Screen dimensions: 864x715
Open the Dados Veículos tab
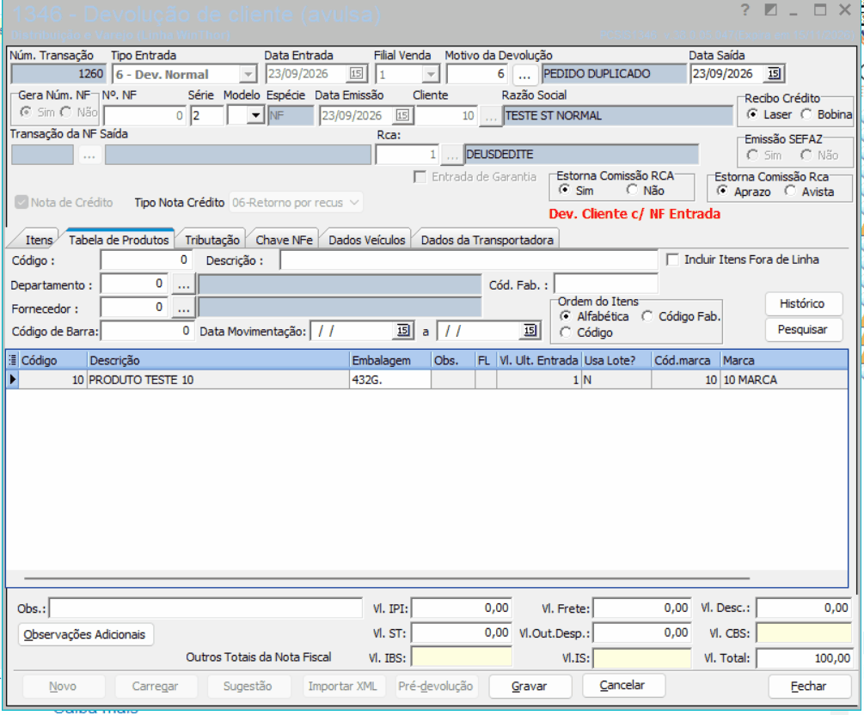[367, 240]
